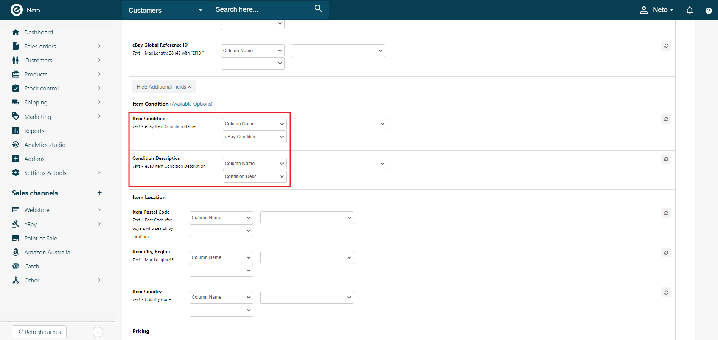This screenshot has height=340, width=718.
Task: Open the notifications bell
Action: (x=690, y=10)
